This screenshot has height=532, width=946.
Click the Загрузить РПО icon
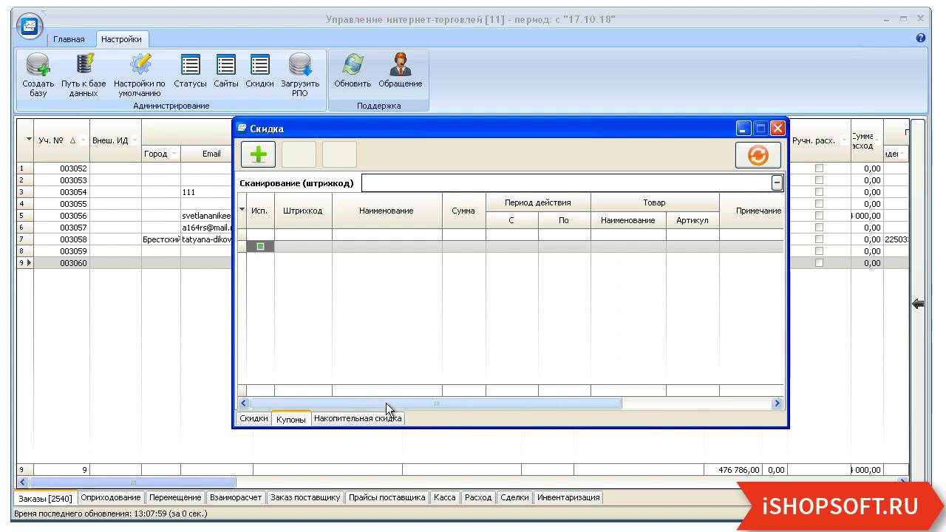point(299,66)
